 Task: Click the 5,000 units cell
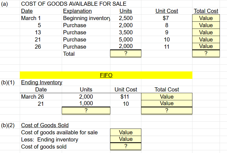(x=126, y=39)
